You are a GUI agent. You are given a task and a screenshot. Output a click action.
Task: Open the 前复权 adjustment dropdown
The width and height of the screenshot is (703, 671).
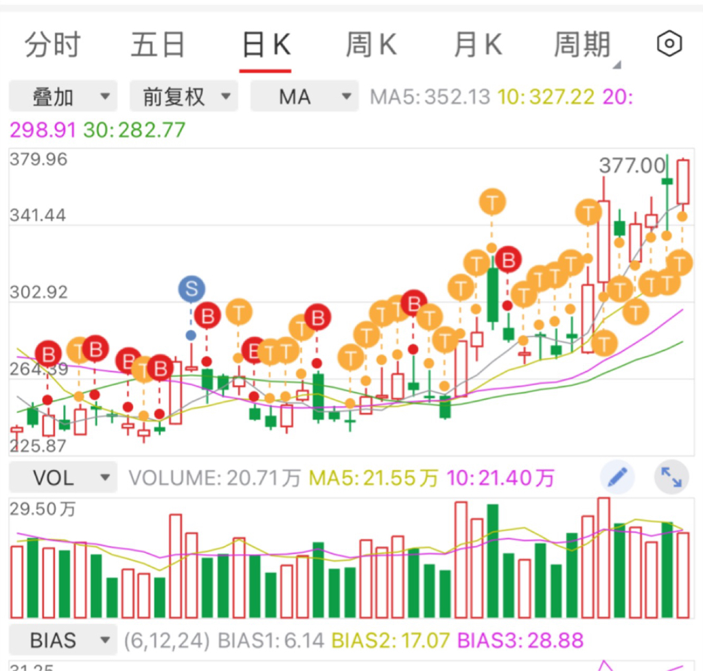[184, 96]
